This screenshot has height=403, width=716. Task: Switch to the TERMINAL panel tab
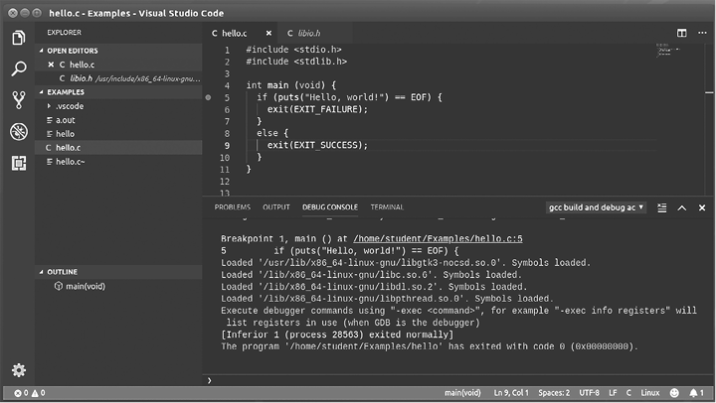[387, 207]
